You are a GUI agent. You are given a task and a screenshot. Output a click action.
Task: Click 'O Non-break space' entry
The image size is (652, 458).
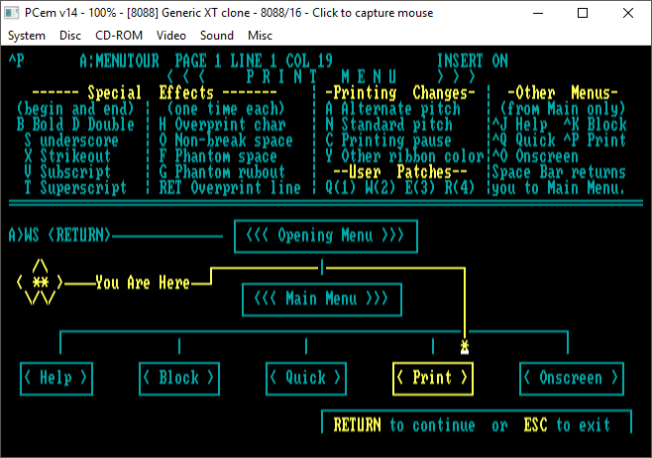pyautogui.click(x=226, y=140)
